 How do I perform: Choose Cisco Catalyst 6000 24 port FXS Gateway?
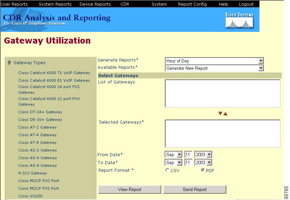click(49, 89)
